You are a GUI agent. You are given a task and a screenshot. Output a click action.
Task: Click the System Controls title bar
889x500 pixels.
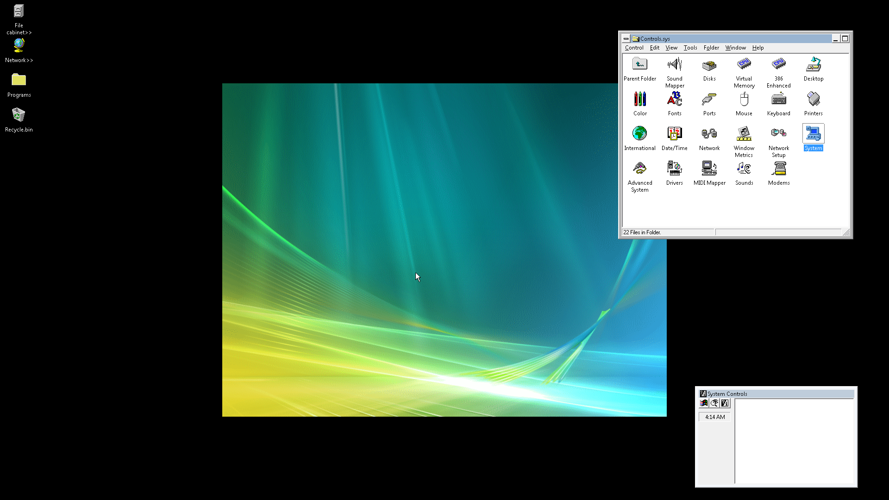[x=776, y=394]
